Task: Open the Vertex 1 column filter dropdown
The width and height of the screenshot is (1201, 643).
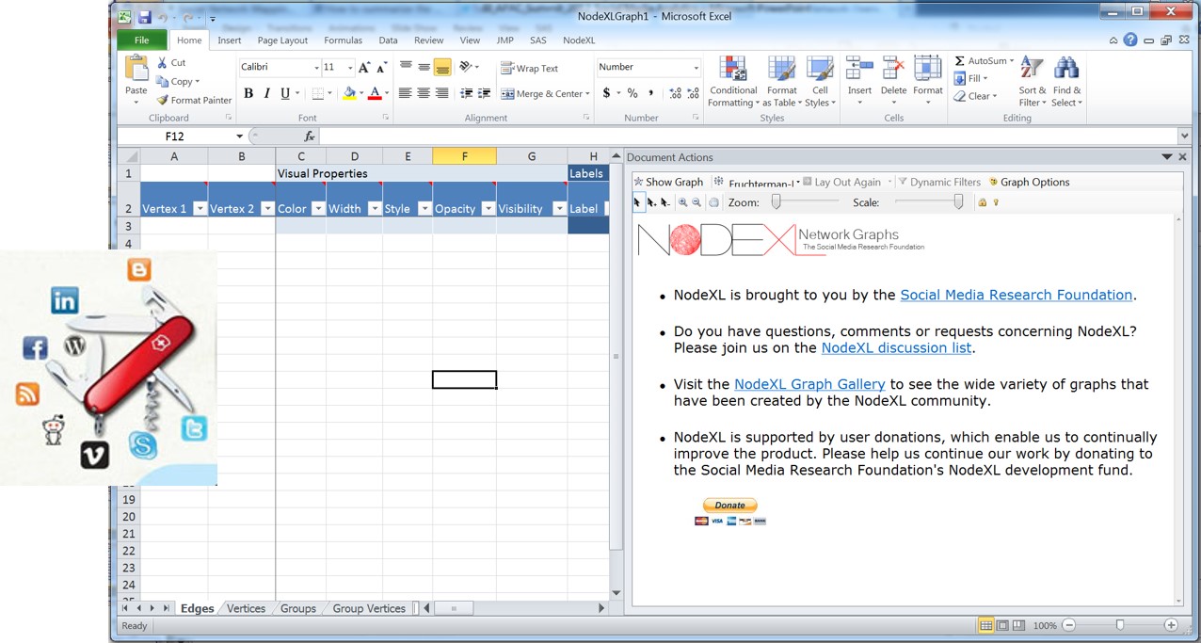Action: tap(200, 209)
